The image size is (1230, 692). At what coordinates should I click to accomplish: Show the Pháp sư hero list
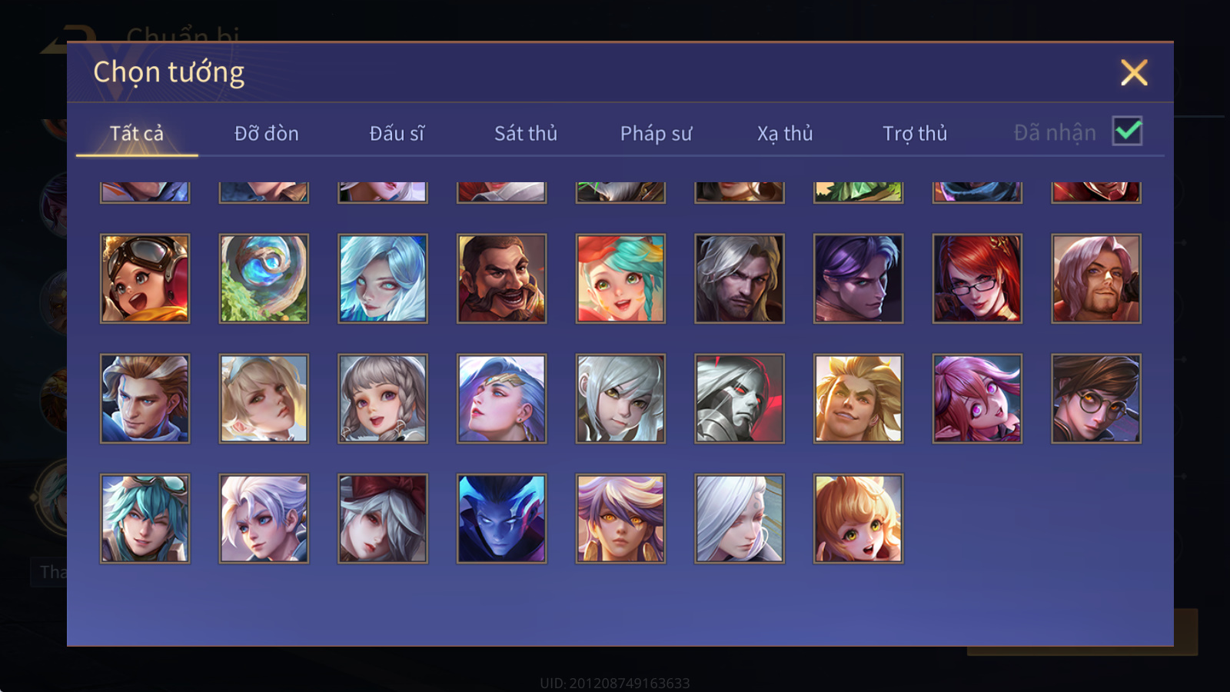(656, 133)
